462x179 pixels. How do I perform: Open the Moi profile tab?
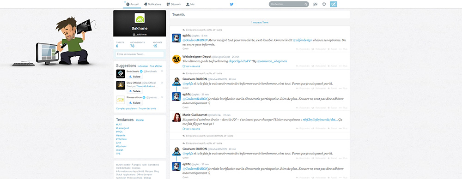190,4
